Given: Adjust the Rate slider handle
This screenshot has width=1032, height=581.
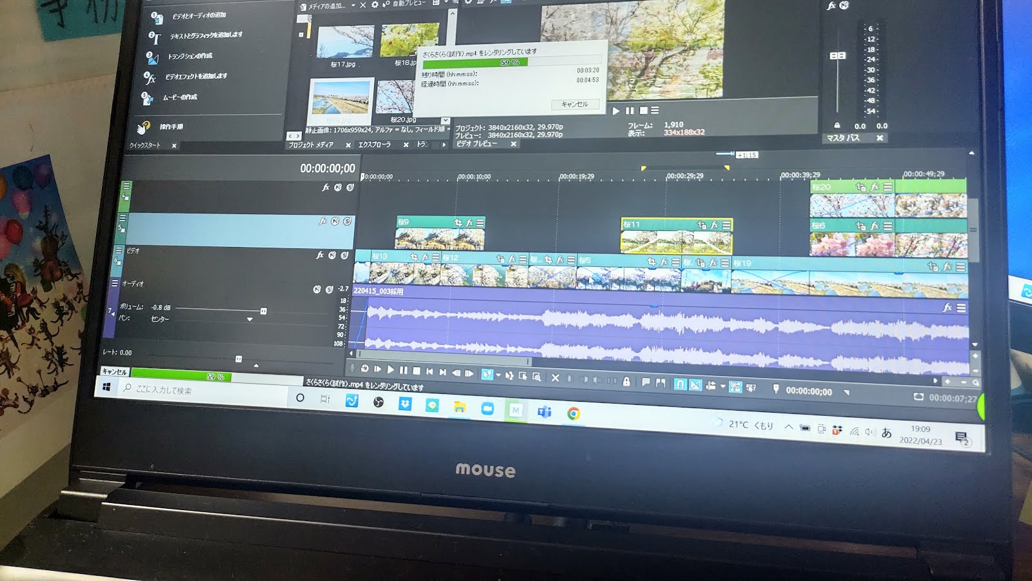Looking at the screenshot, I should [239, 359].
